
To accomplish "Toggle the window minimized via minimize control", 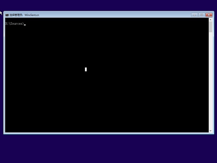I will click(x=194, y=15).
